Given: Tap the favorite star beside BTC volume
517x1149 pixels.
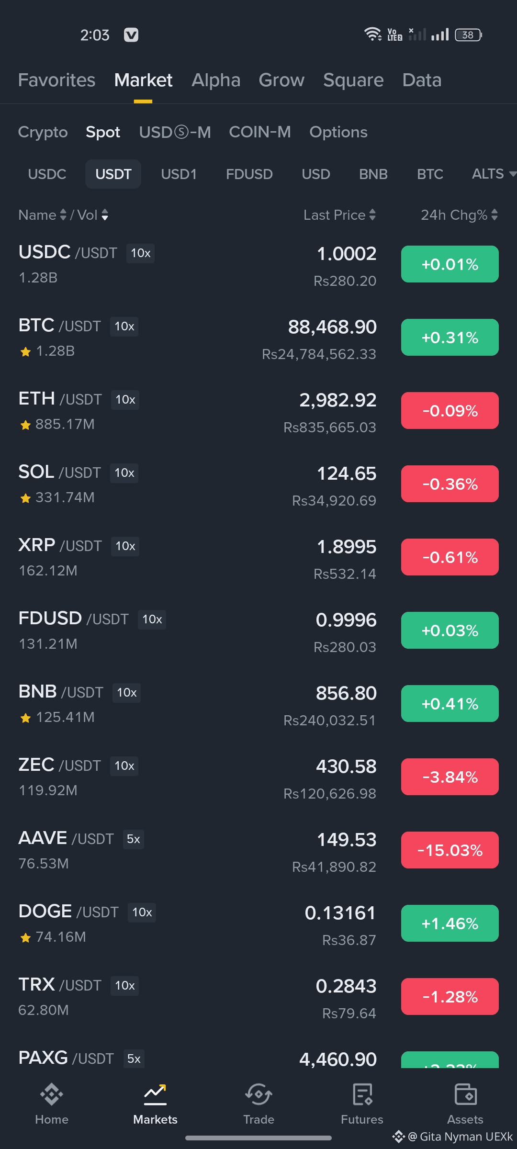Looking at the screenshot, I should click(x=26, y=352).
